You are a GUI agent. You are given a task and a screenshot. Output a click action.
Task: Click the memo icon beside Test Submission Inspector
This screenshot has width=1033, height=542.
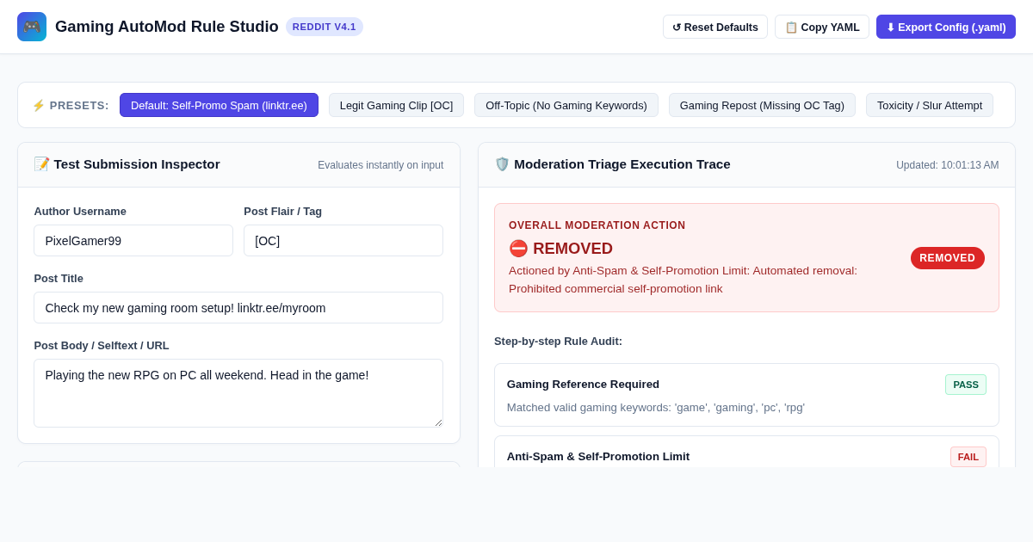pos(41,163)
